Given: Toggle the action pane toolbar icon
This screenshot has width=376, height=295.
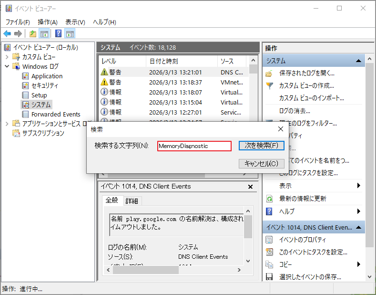Looking at the screenshot, I should pyautogui.click(x=70, y=33).
